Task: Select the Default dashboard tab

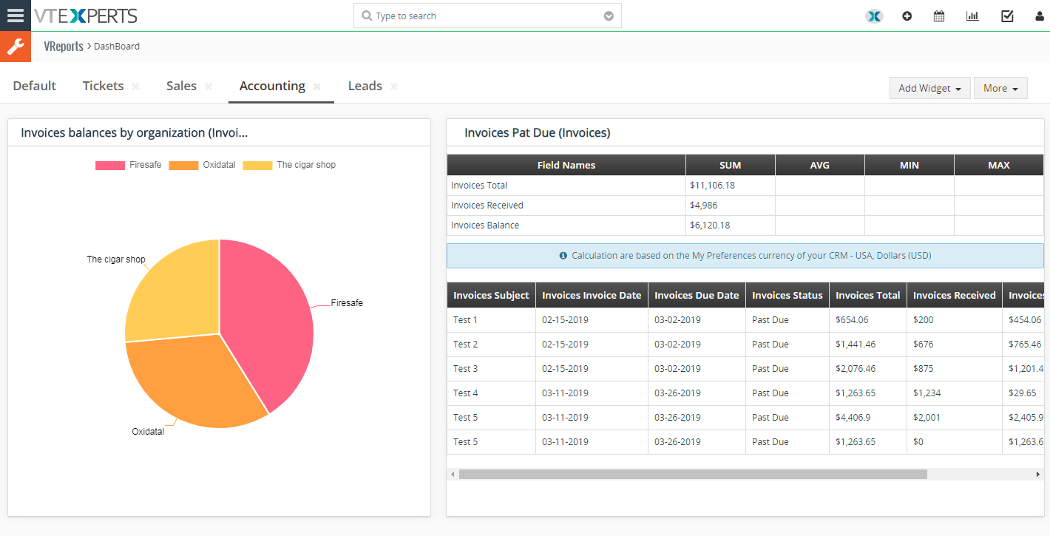Action: pos(33,85)
